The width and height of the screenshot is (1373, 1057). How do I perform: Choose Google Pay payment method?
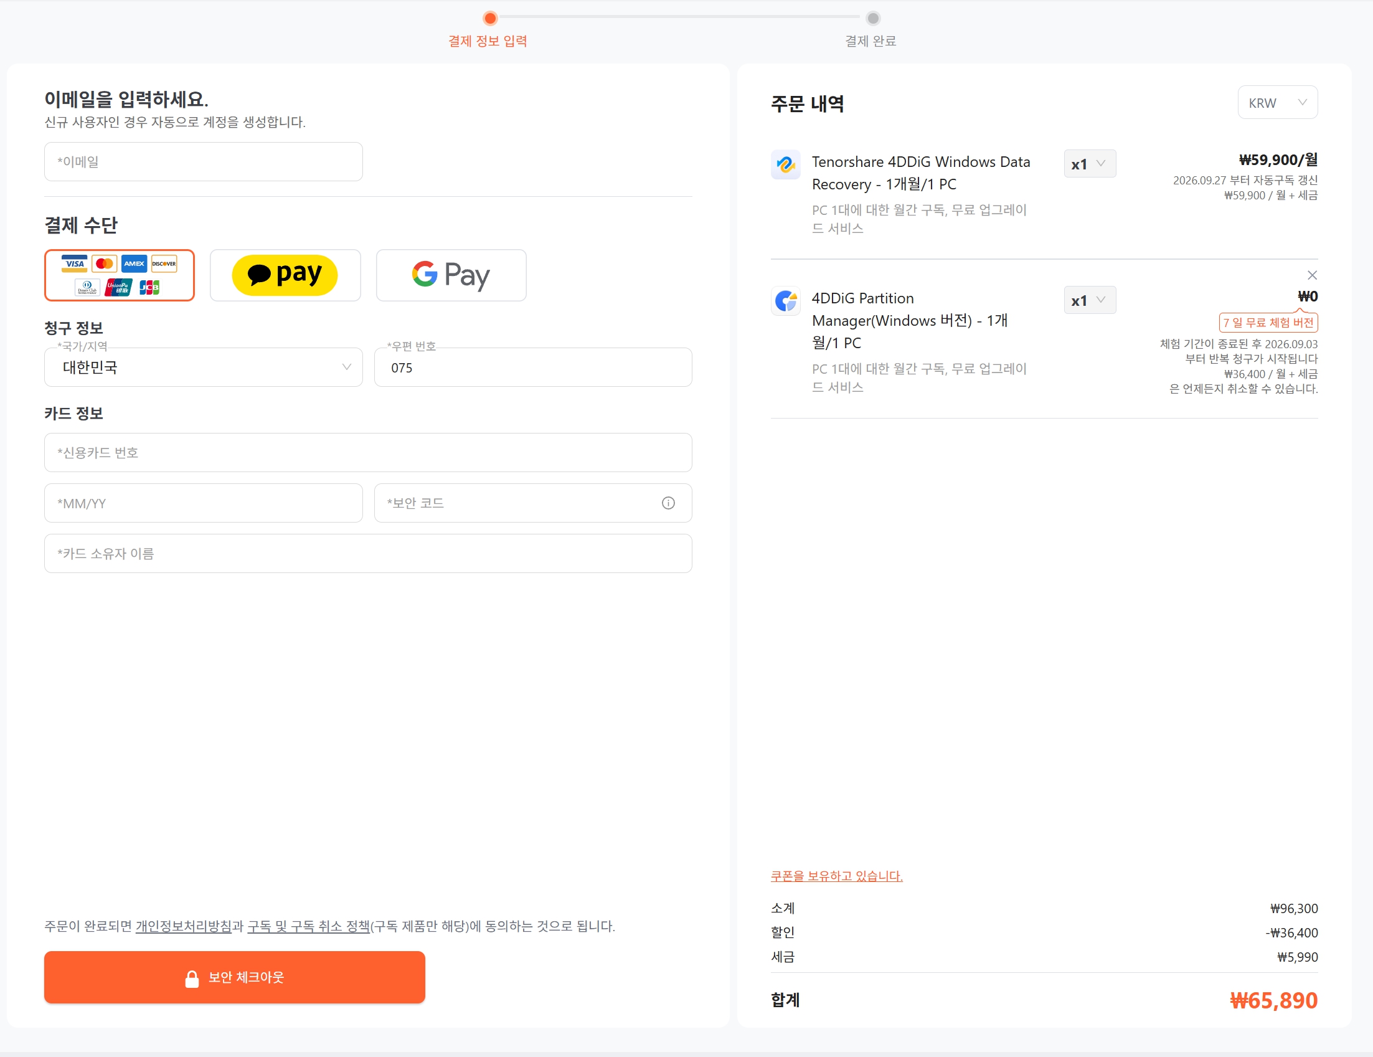click(451, 275)
